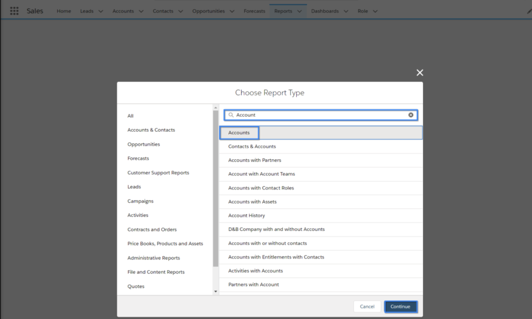Select the Activities category
Screen dimensions: 532x319
tap(138, 215)
